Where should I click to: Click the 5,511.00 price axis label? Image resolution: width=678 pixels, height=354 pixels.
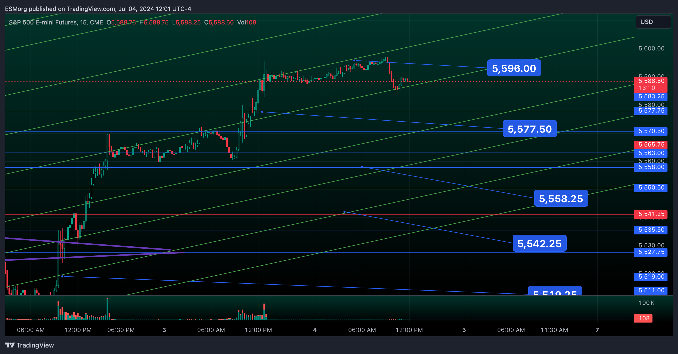(x=651, y=290)
